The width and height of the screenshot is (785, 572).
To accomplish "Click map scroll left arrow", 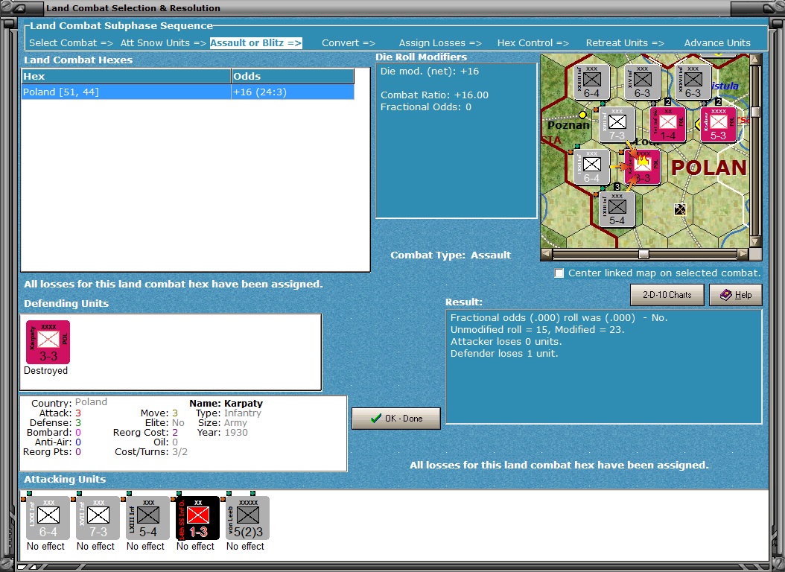I will [x=547, y=254].
